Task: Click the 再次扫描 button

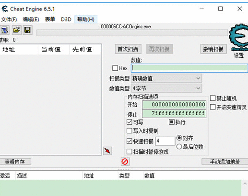Action: pos(159,49)
